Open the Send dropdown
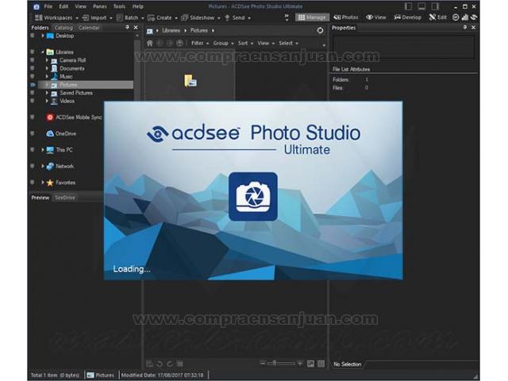Image resolution: width=508 pixels, height=381 pixels. click(x=237, y=17)
